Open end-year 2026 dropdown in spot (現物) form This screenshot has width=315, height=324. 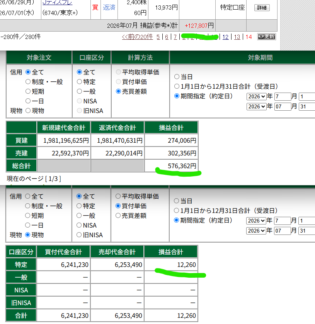coord(256,231)
